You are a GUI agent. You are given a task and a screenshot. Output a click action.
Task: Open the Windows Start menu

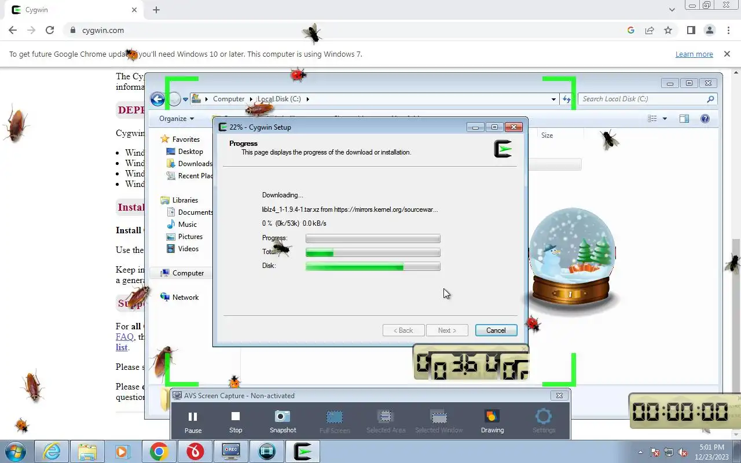pyautogui.click(x=16, y=451)
